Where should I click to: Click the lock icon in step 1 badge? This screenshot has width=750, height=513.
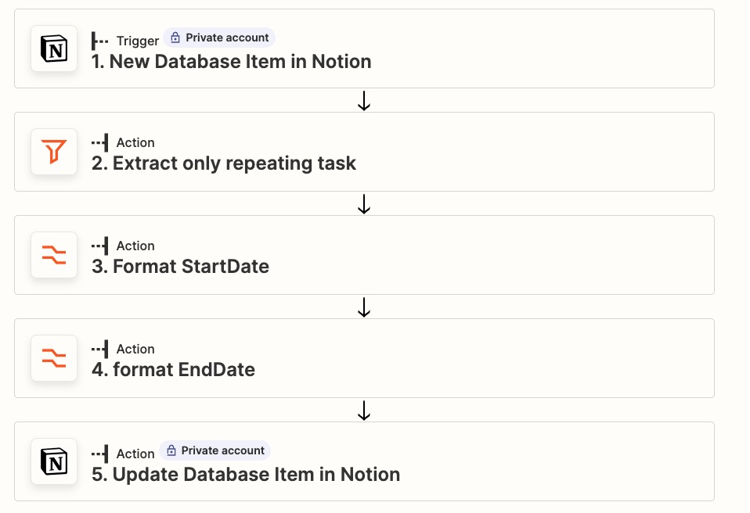click(x=175, y=38)
